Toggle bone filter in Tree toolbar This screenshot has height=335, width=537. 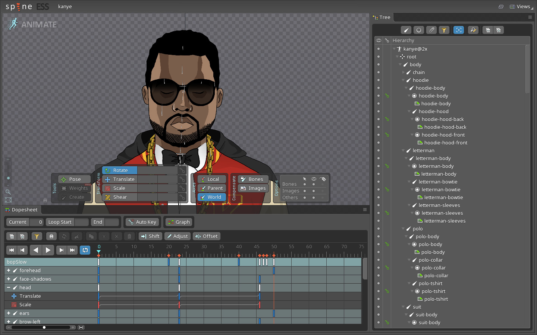tap(406, 30)
